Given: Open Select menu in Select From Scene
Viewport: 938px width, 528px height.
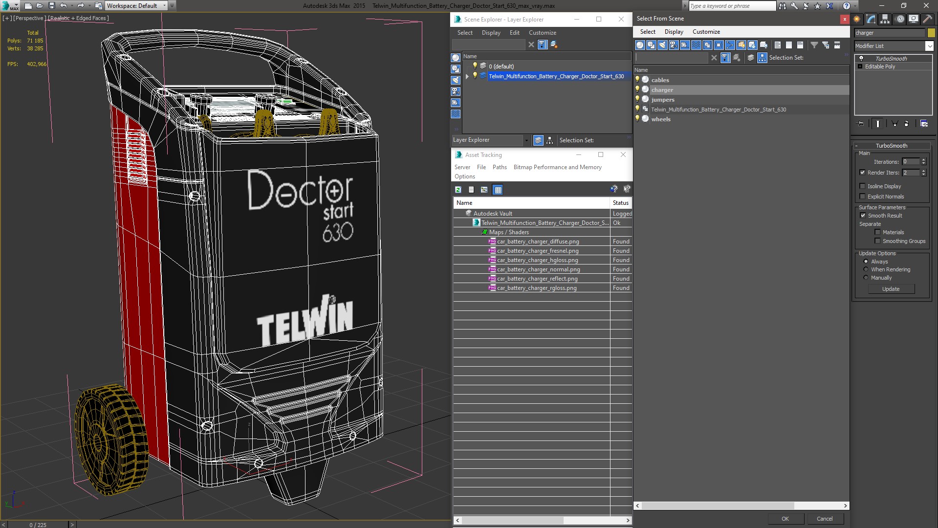Looking at the screenshot, I should tap(648, 32).
